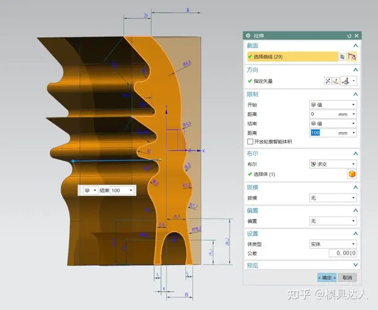Toggle the 开放轮廓智能体积 checkbox
Screen dimensions: 378x310
[x=250, y=142]
